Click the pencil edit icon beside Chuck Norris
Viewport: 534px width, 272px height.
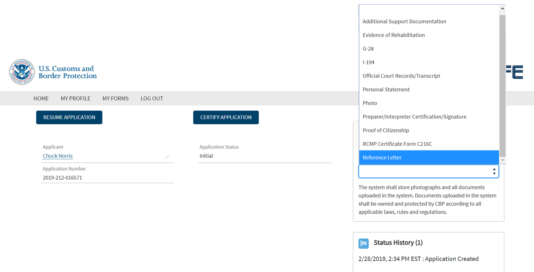click(x=167, y=157)
